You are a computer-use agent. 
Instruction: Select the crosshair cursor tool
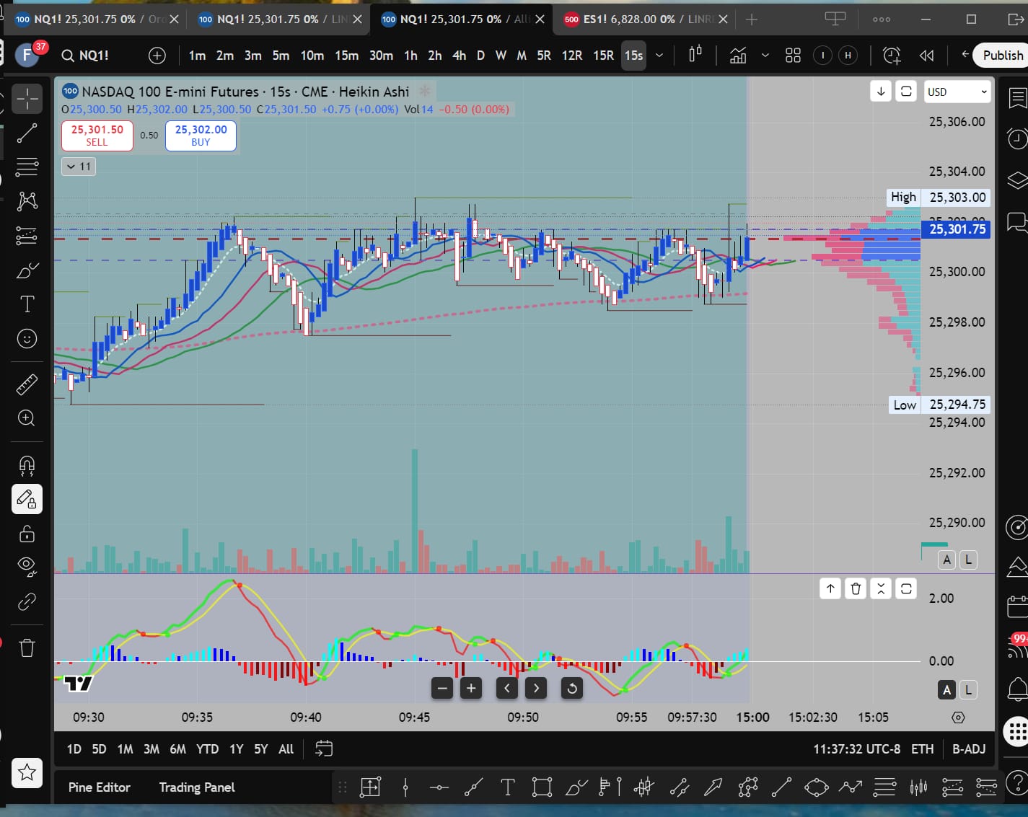(x=27, y=99)
